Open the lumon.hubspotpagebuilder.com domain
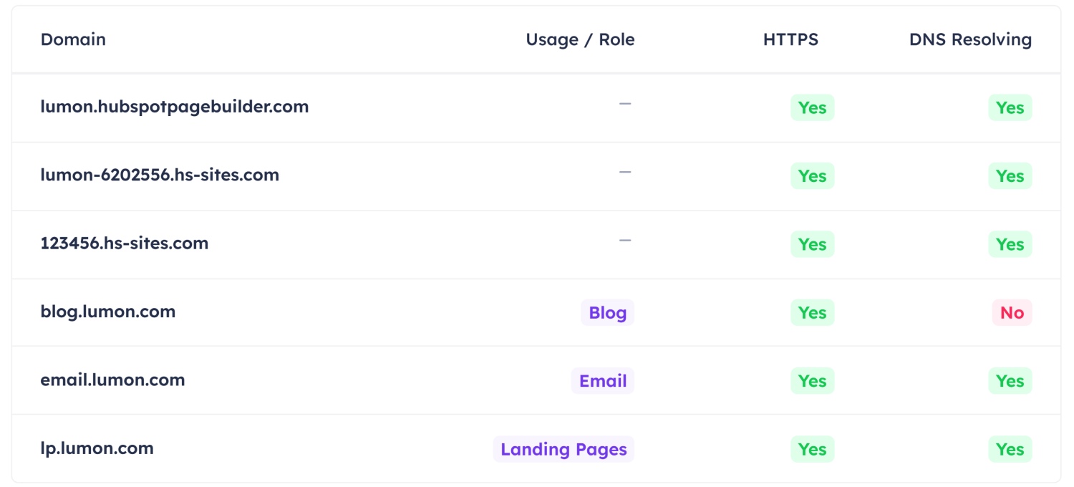Viewport: 1074px width, 487px height. coord(175,107)
